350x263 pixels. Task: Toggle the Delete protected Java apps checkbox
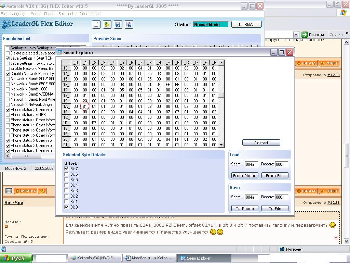click(8, 53)
